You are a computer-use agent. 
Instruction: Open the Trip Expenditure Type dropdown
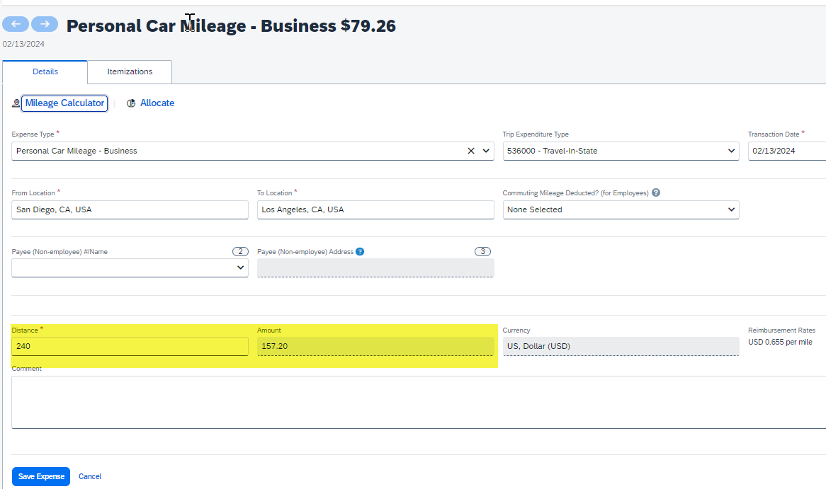coord(621,151)
